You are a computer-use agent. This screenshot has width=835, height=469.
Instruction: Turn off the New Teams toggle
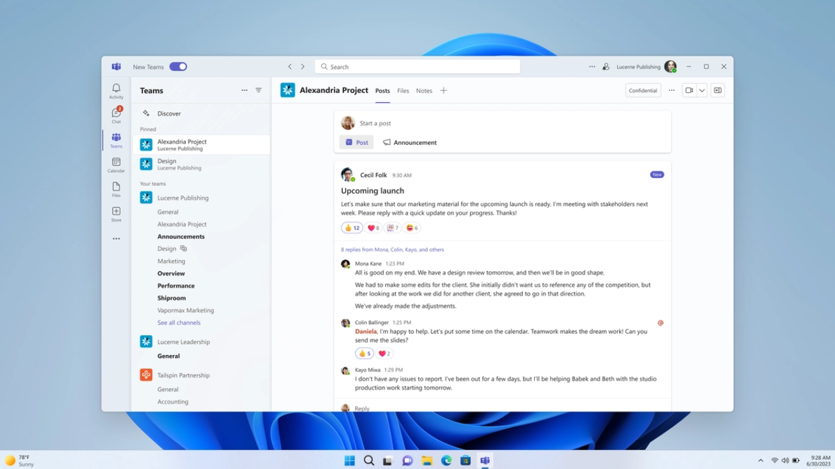[178, 67]
